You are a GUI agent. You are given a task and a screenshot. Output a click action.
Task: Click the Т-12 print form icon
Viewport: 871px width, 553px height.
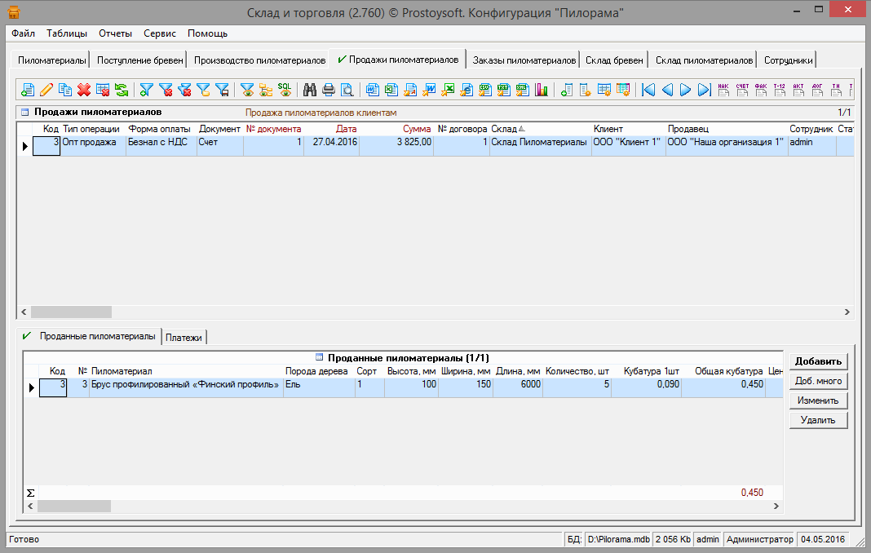780,90
